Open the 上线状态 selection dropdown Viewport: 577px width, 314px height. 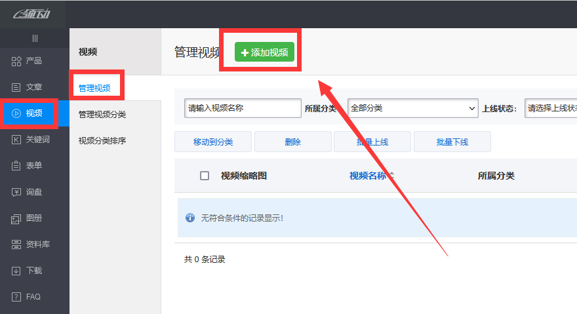pyautogui.click(x=551, y=108)
